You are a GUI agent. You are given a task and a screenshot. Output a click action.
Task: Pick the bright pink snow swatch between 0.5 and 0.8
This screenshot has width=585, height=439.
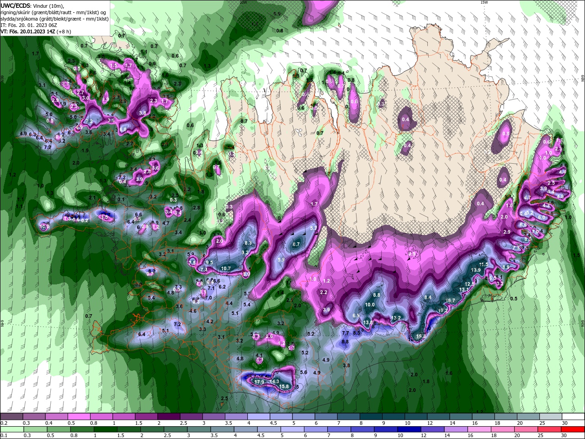[x=79, y=417]
